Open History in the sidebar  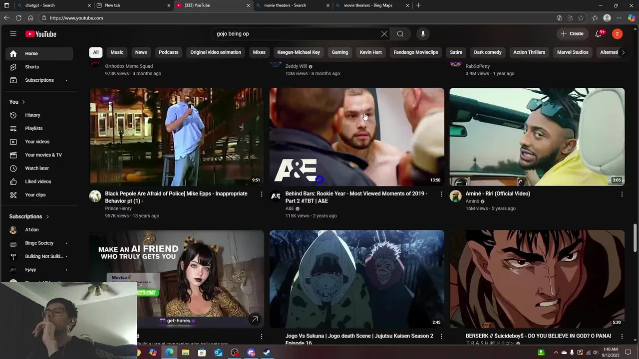39,115
